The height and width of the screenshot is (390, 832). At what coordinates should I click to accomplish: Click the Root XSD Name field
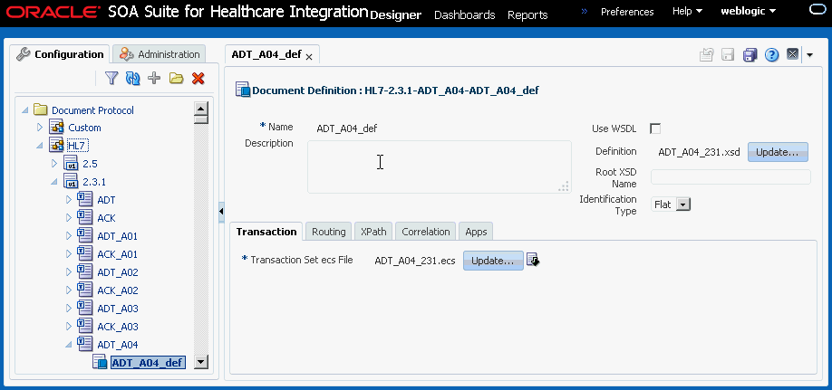(730, 177)
